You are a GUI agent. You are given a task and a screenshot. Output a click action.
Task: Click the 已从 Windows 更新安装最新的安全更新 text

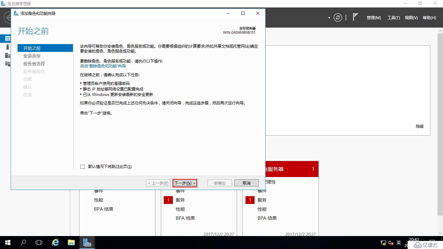118,95
